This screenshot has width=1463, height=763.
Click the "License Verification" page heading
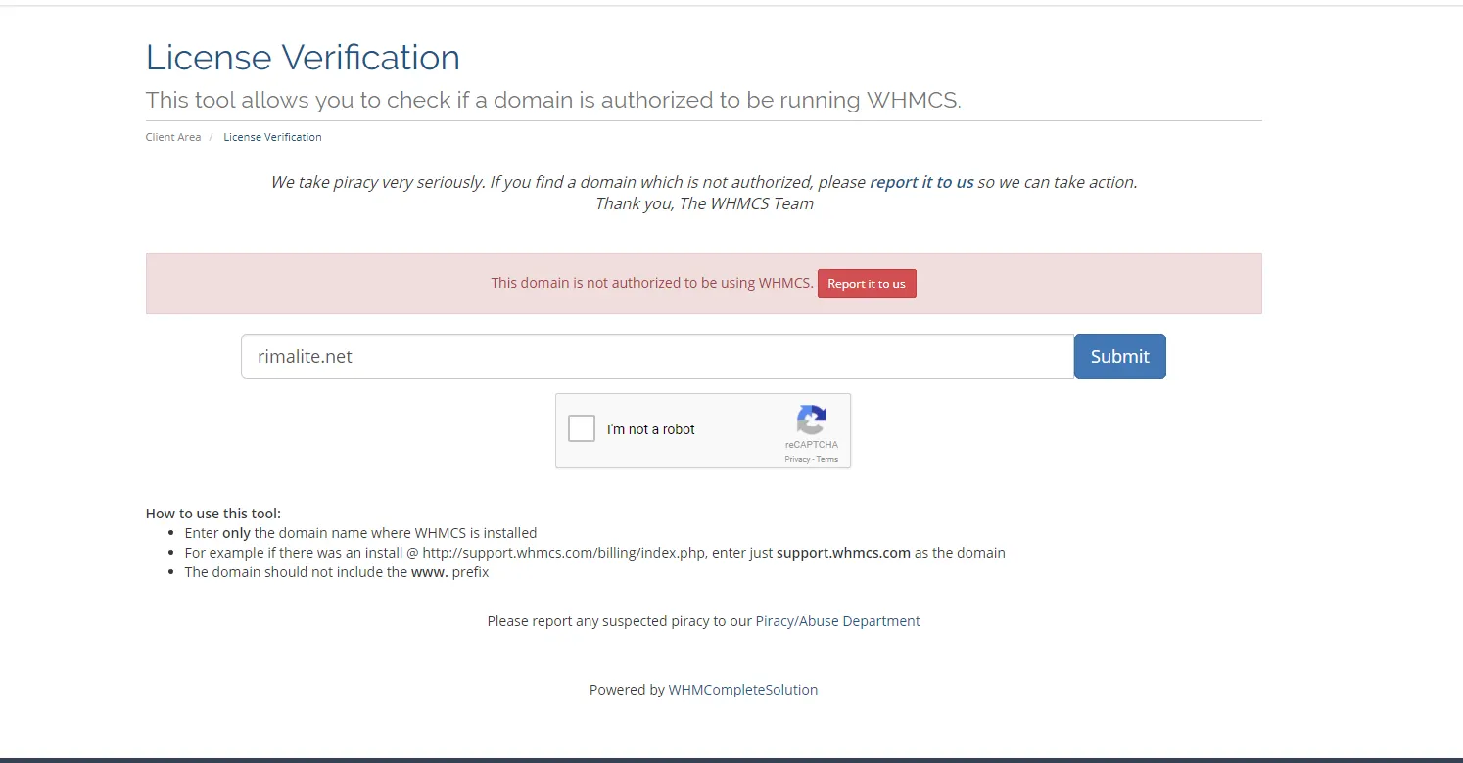[x=303, y=57]
